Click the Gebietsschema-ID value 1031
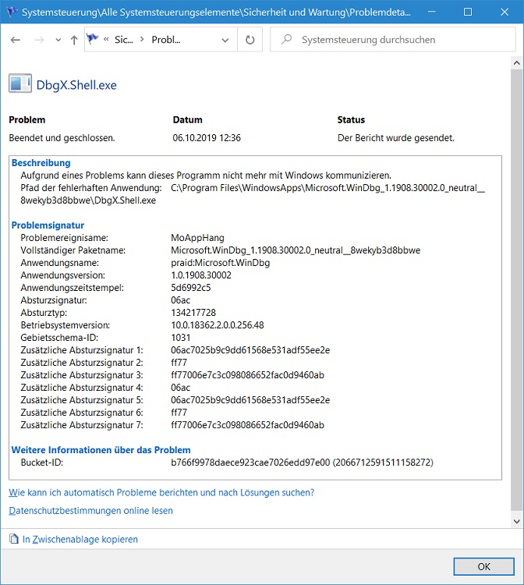524x585 pixels. click(x=180, y=338)
